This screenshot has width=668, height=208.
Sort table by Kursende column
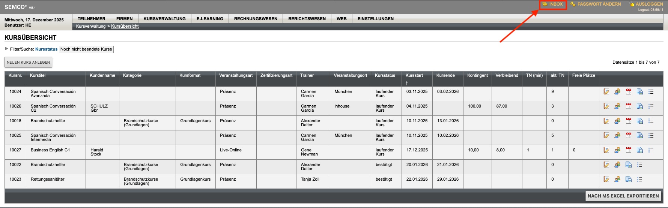[x=445, y=75]
